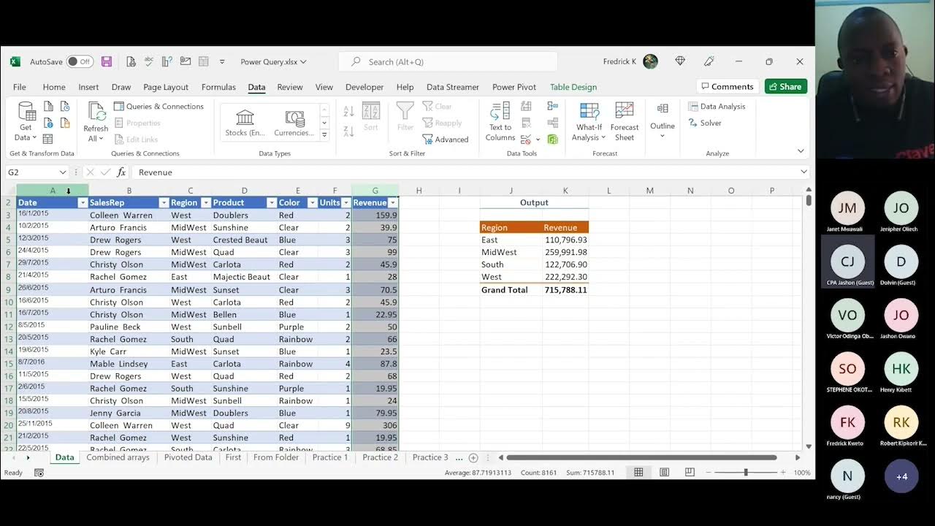The height and width of the screenshot is (526, 935).
Task: Open the Color column filter dropdown
Action: 312,203
